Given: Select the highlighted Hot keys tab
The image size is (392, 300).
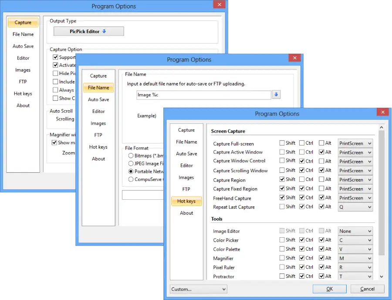Looking at the screenshot, I should pyautogui.click(x=186, y=201).
